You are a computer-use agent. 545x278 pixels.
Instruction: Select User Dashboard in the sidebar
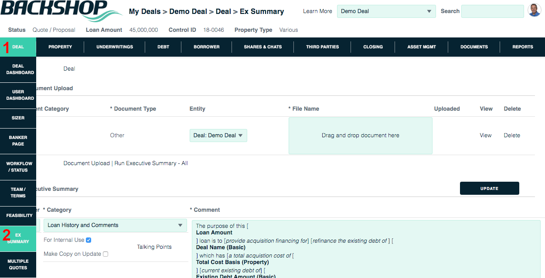pyautogui.click(x=18, y=95)
